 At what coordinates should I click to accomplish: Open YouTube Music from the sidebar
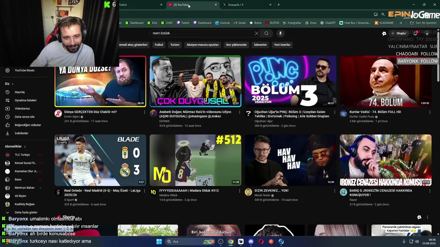pos(24,70)
